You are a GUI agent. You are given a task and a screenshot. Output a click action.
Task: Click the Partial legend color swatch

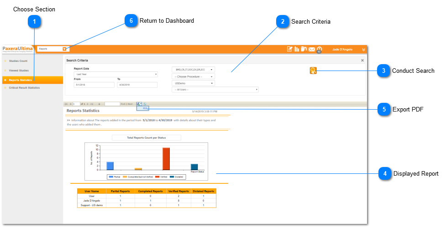(111, 177)
